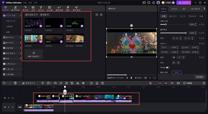This screenshot has width=208, height=114.
Task: Click the search icon in media panel
Action: [x=97, y=15]
